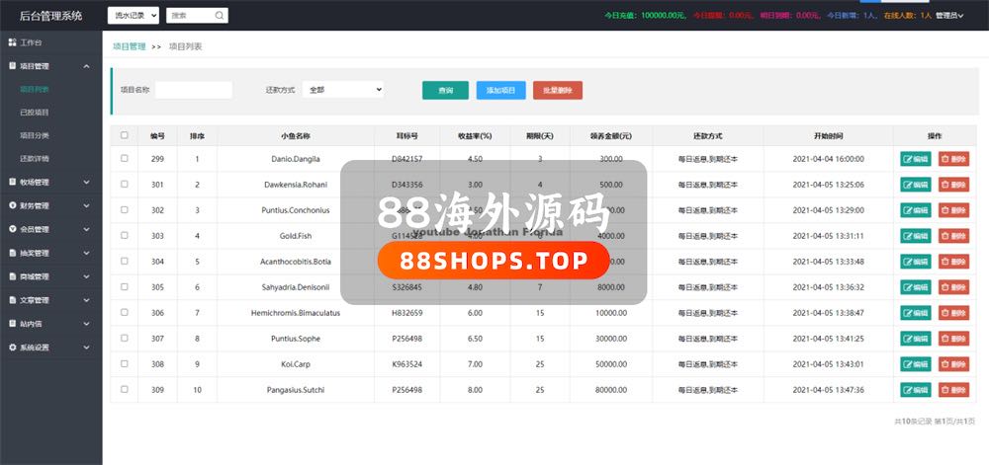
Task: Click the edit icon for Danio.Dangila row
Action: pyautogui.click(x=907, y=159)
